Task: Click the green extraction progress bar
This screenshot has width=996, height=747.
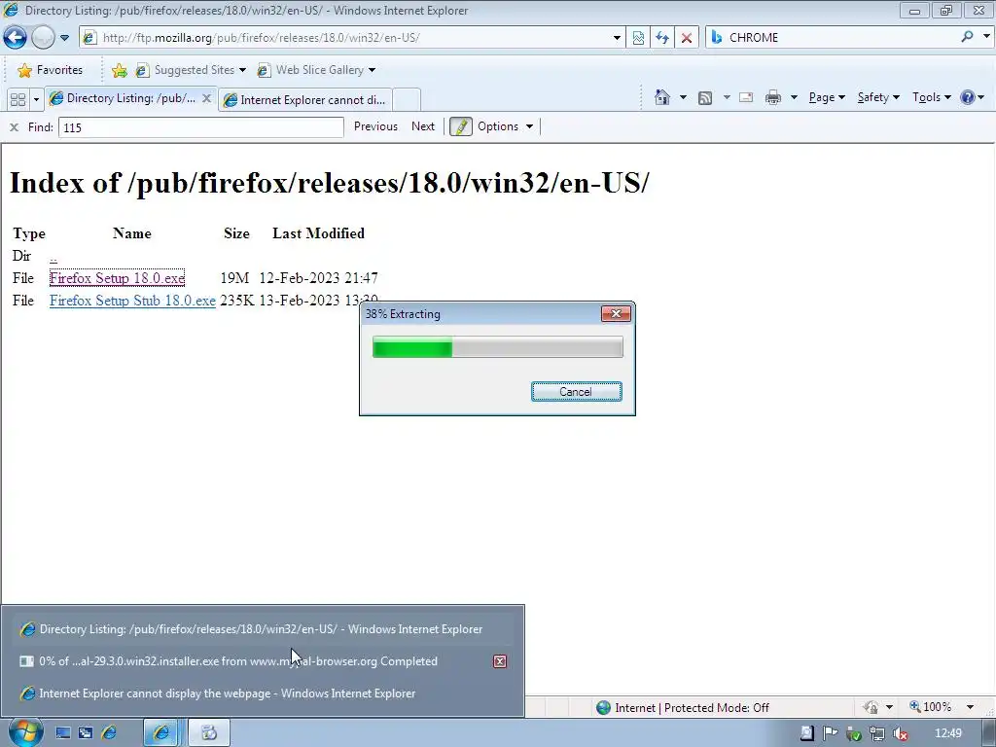Action: 497,347
